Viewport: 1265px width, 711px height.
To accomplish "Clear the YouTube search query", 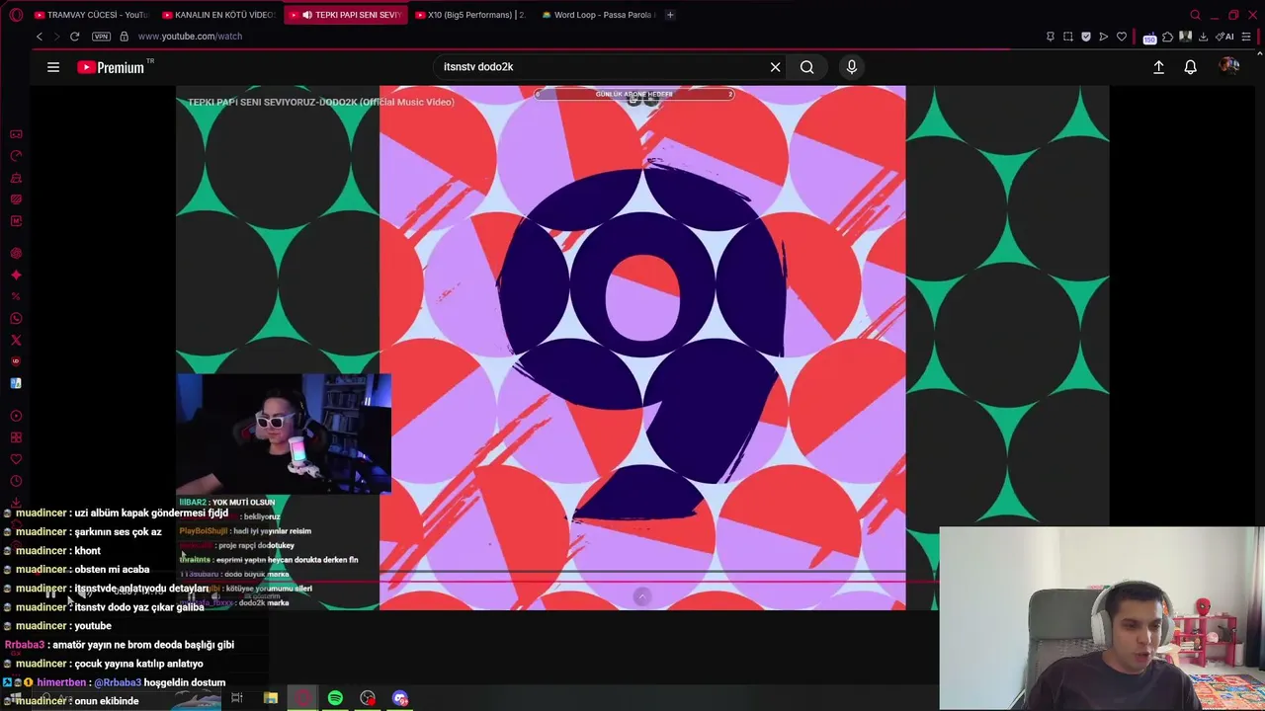I will click(x=776, y=67).
